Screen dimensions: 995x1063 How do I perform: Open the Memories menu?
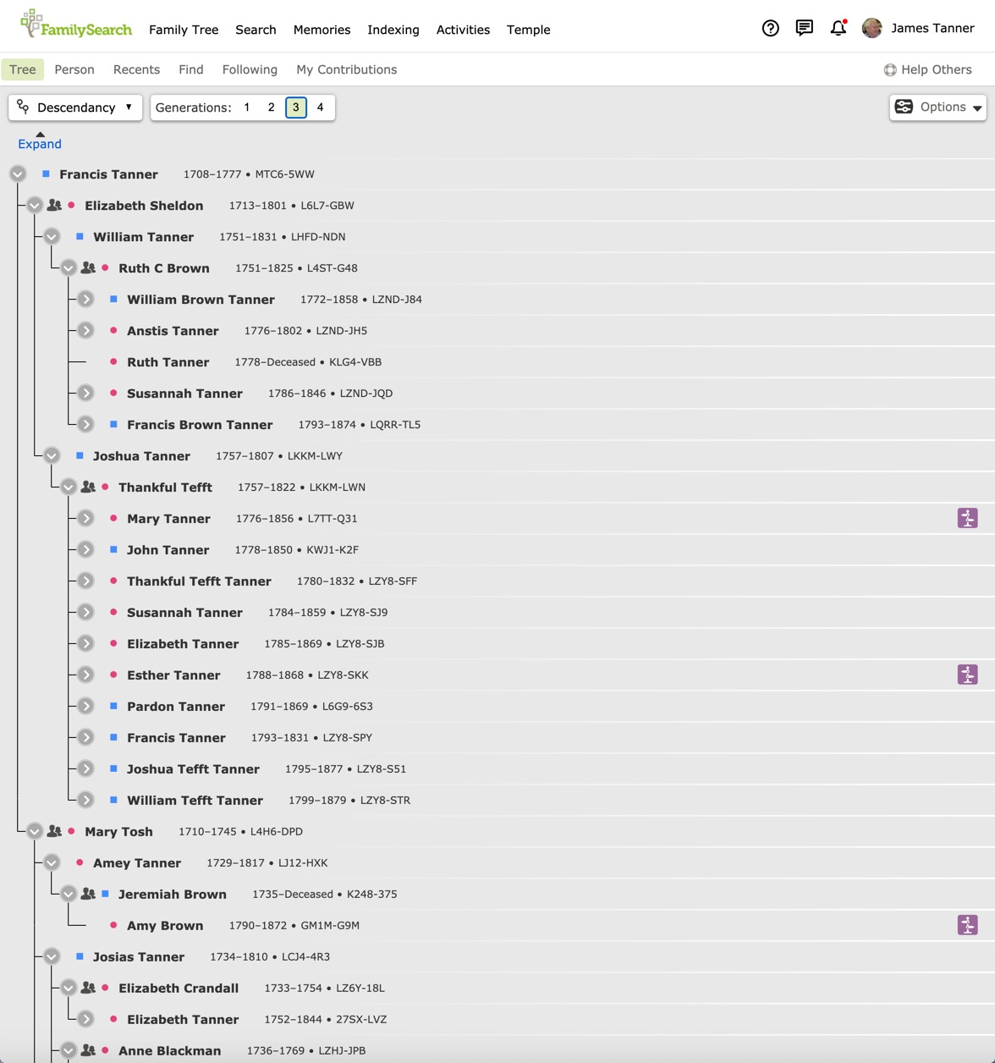tap(322, 30)
